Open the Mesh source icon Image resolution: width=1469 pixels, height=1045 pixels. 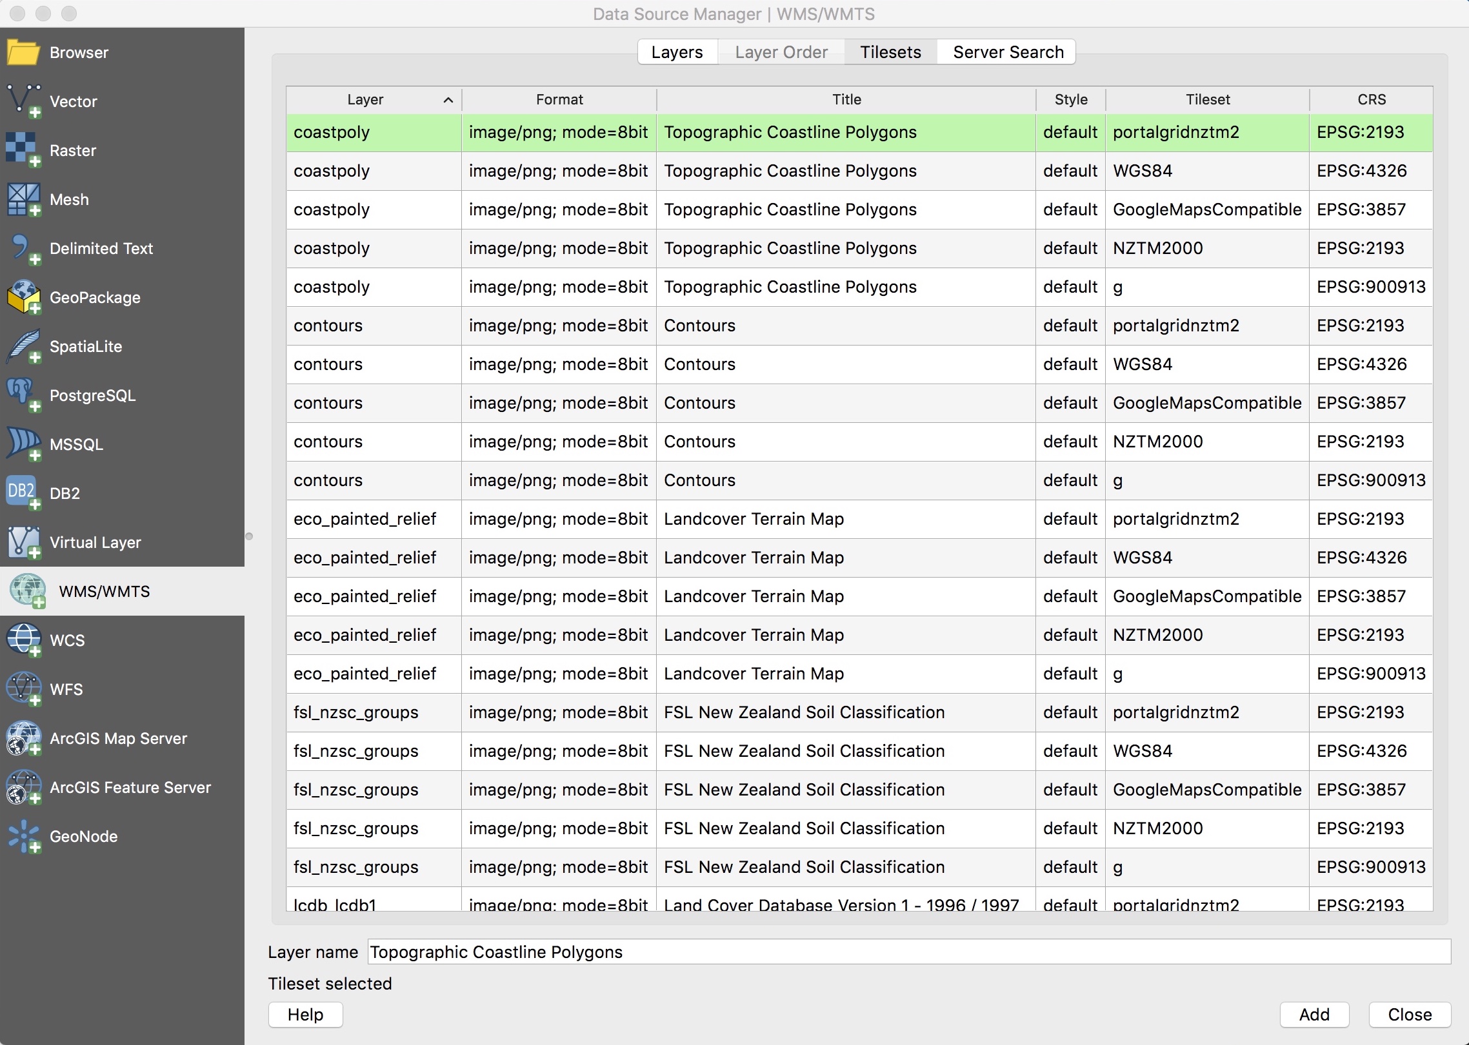[23, 199]
